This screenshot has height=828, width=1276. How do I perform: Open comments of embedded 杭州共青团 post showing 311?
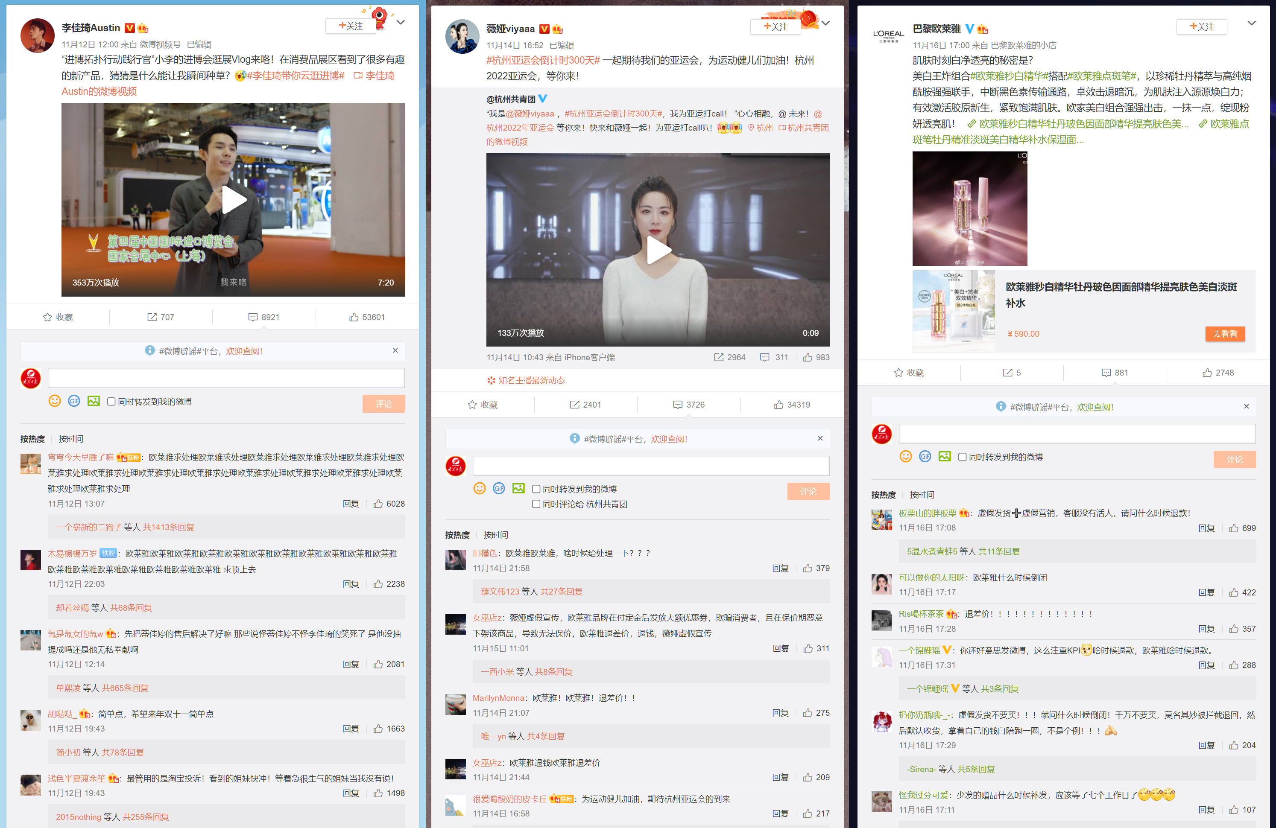coord(774,358)
